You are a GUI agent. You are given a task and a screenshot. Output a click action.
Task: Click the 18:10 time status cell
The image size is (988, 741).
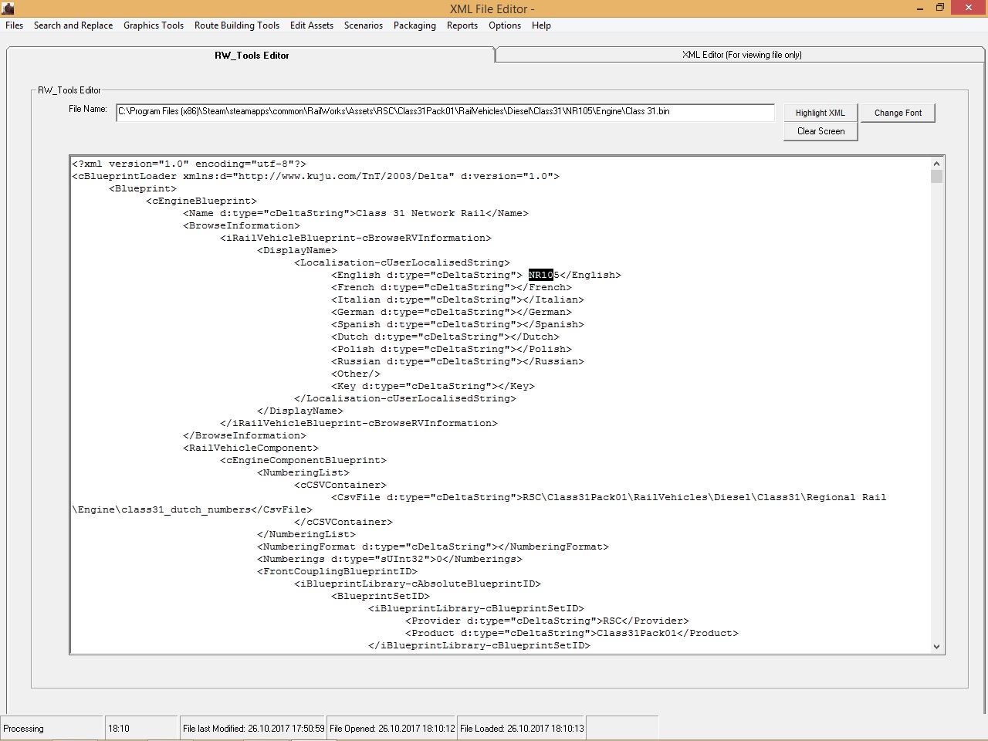tap(142, 729)
